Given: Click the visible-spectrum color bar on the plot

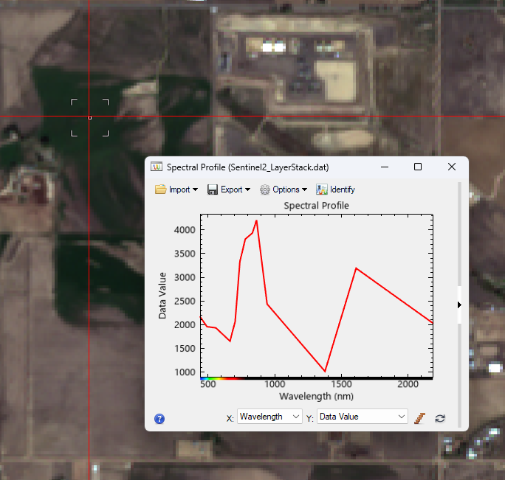Looking at the screenshot, I should [x=220, y=378].
